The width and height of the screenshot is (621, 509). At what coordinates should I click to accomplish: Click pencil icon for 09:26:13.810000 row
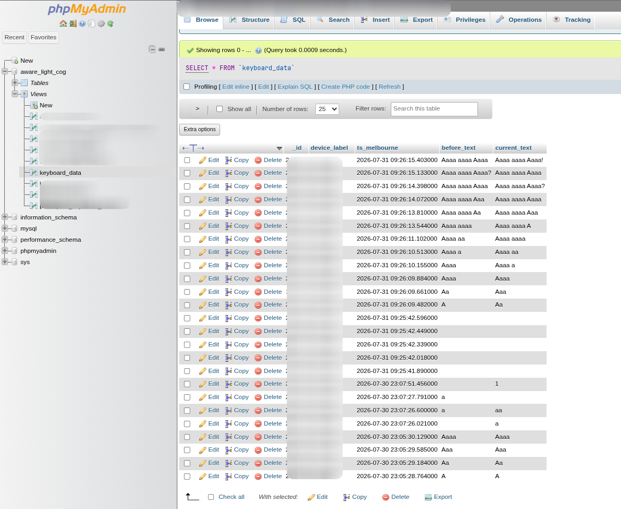tap(203, 213)
